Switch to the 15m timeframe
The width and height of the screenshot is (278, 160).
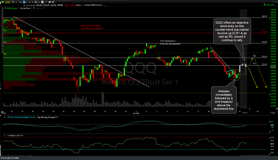[20, 2]
